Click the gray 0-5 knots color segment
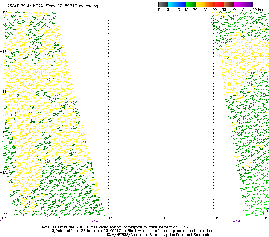 (163, 4)
